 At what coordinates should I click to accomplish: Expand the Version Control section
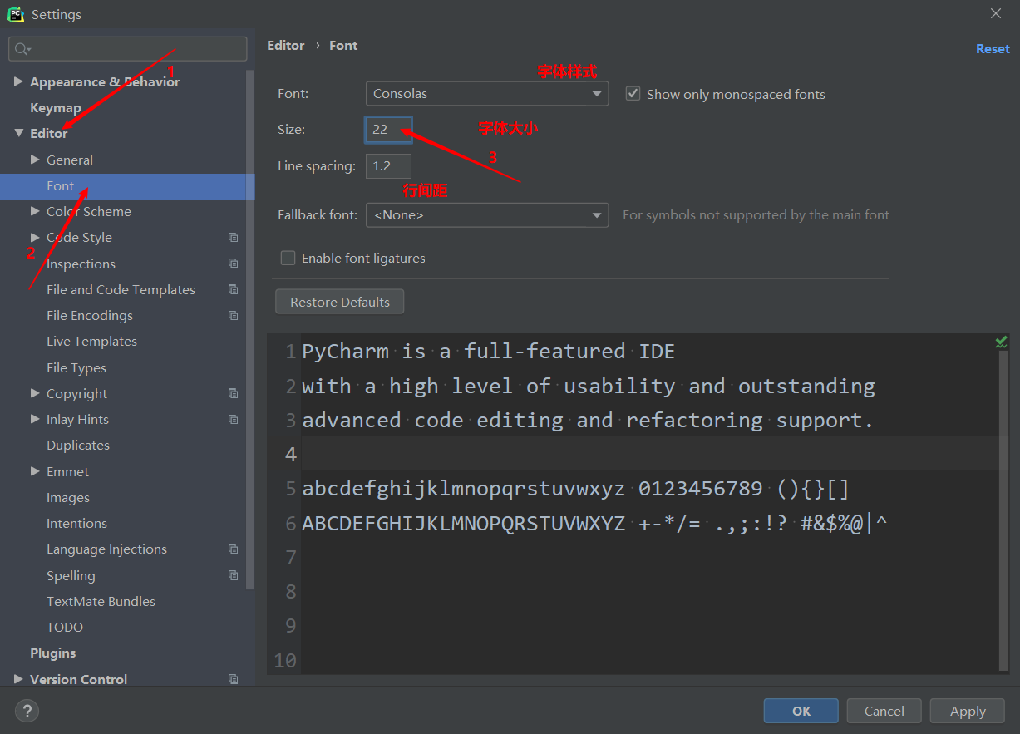[18, 679]
